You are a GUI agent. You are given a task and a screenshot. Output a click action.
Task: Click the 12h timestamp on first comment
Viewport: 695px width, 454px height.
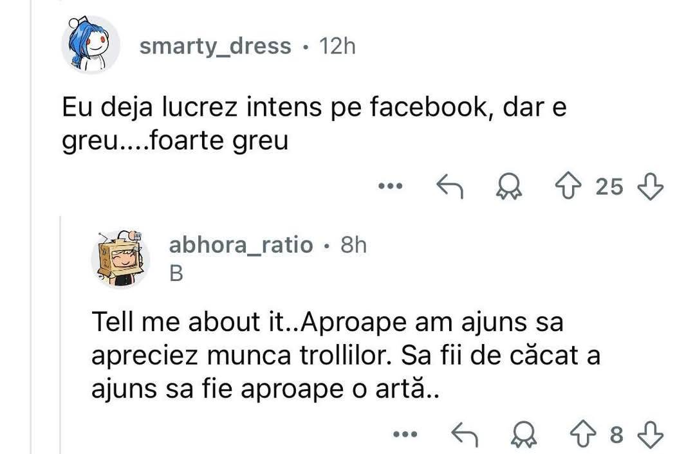tap(337, 47)
